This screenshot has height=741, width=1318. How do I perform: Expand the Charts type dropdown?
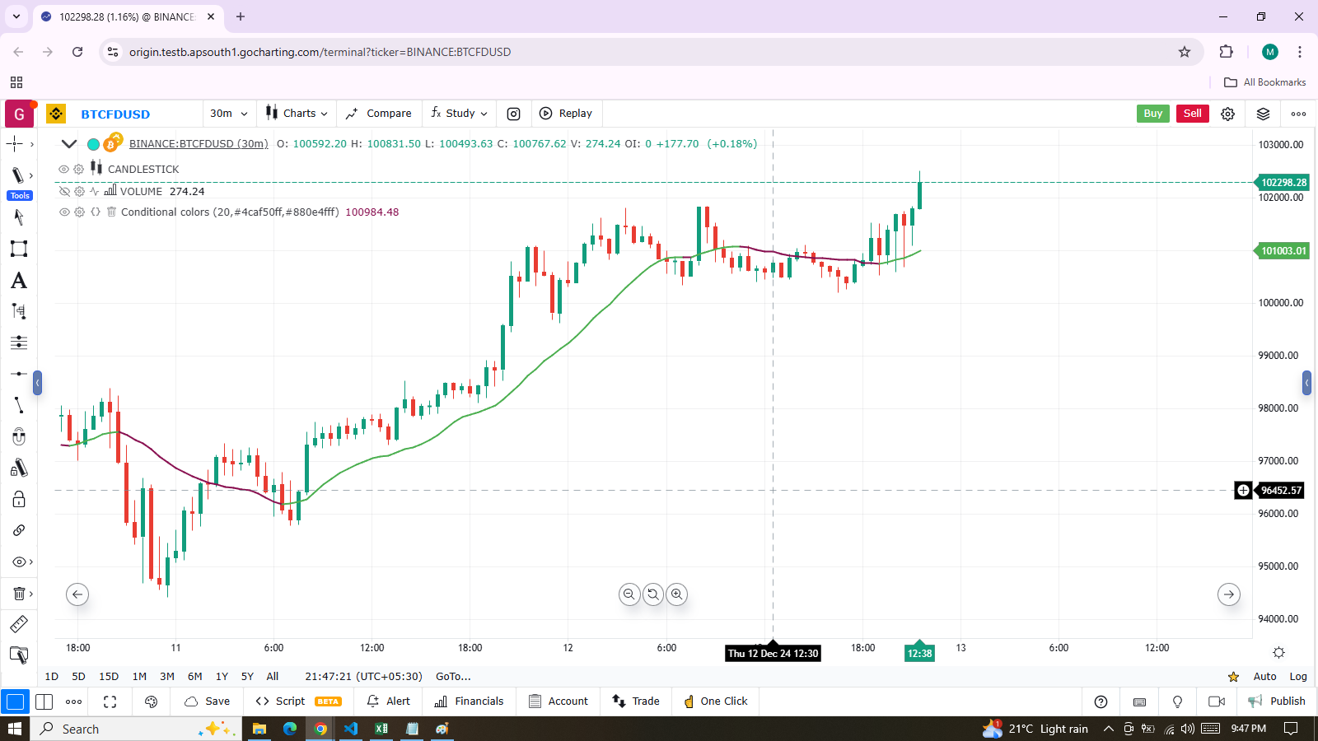[x=297, y=114]
